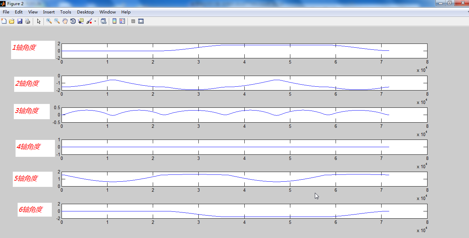469x238 pixels.
Task: Click the 3轴角度 subplot axes
Action: click(x=244, y=115)
